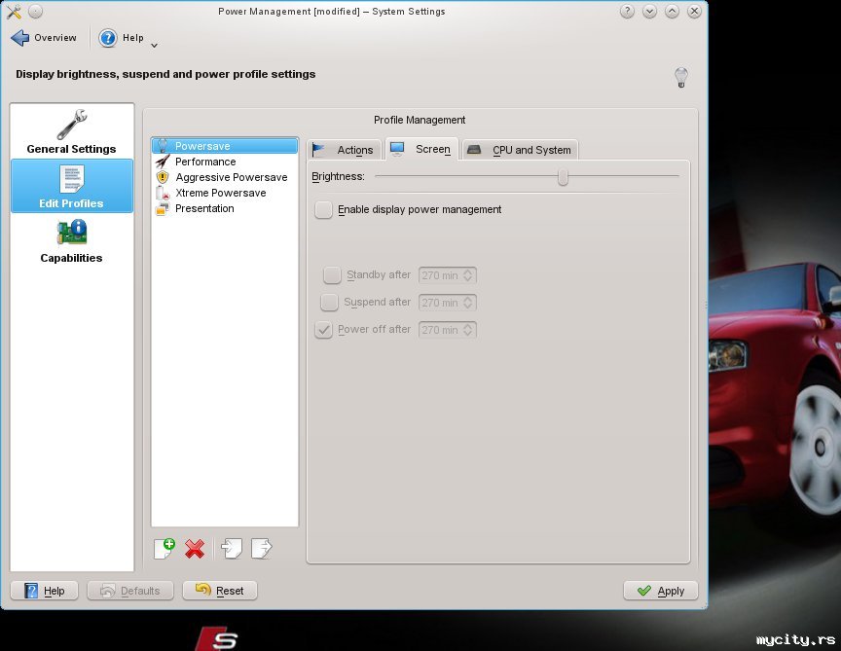This screenshot has width=841, height=651.
Task: Enable display power management checkbox
Action: coord(324,209)
